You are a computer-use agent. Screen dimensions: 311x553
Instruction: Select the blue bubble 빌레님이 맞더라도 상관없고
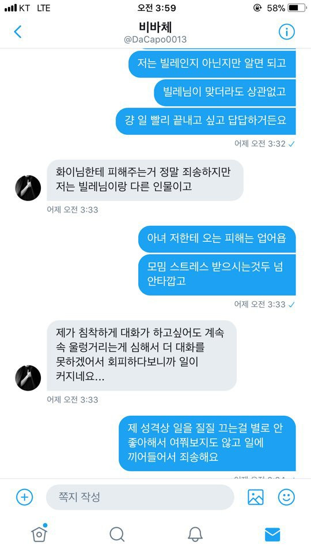(x=225, y=93)
